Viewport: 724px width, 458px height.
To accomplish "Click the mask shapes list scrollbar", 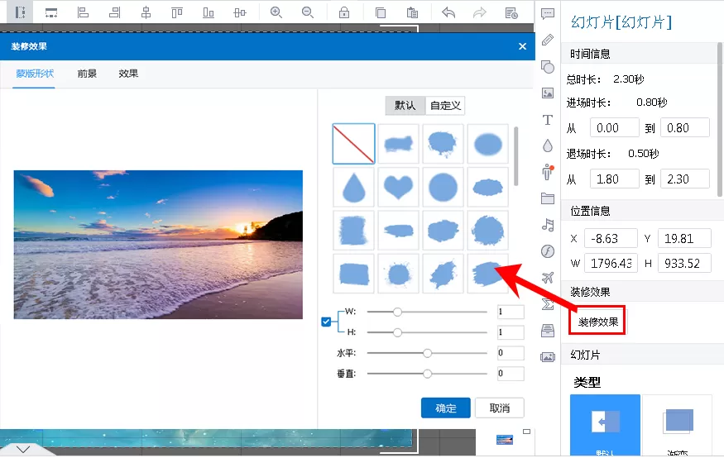I will tap(515, 156).
